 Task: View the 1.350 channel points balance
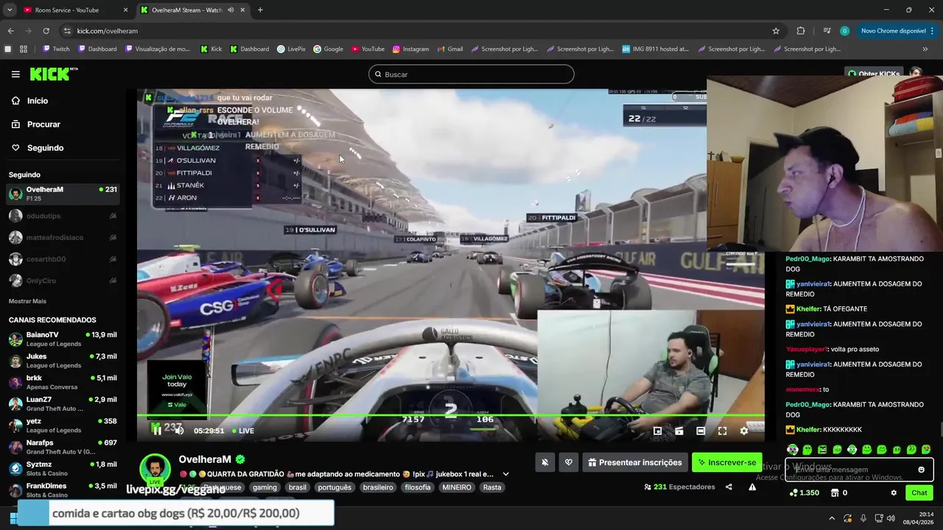[x=804, y=492]
